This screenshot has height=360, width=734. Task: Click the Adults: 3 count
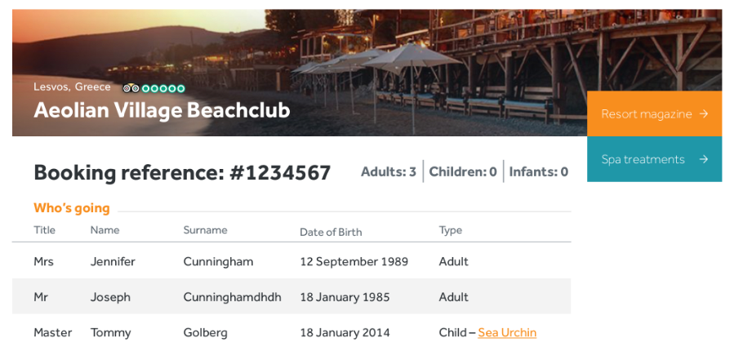[x=389, y=171]
